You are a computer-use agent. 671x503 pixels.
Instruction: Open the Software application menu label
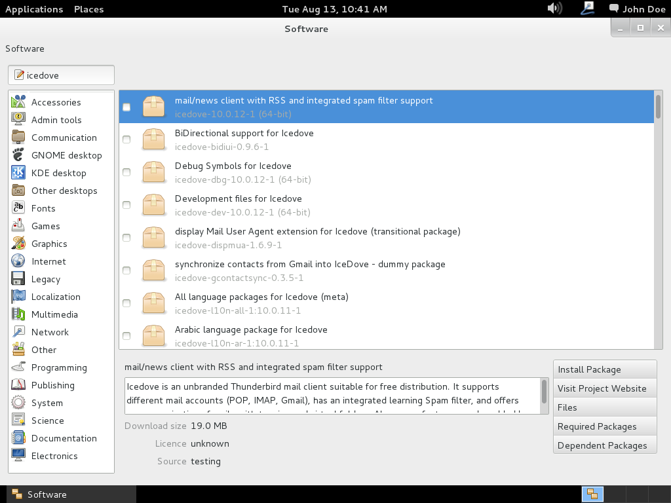pos(25,48)
